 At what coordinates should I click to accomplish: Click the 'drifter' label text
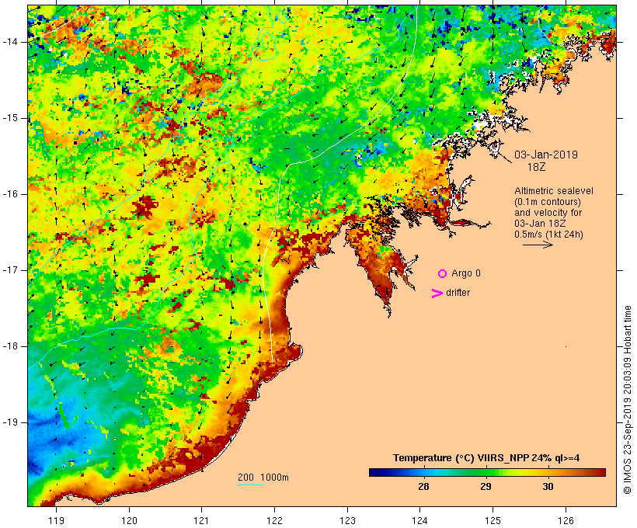coord(458,293)
